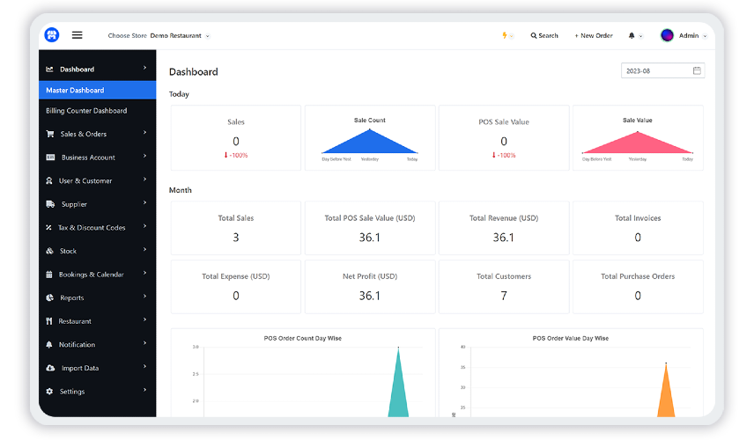Click the Admin profile avatar
Screen dimensions: 754x440
[667, 35]
